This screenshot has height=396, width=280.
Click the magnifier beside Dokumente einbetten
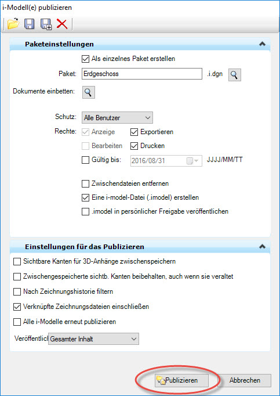[89, 92]
